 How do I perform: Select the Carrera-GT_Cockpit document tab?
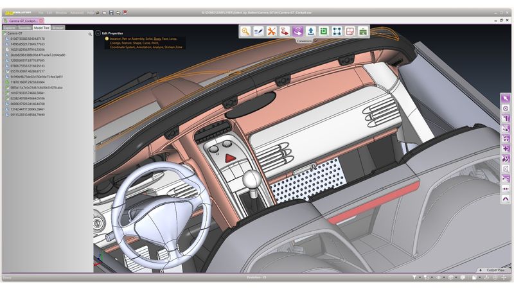tap(23, 21)
